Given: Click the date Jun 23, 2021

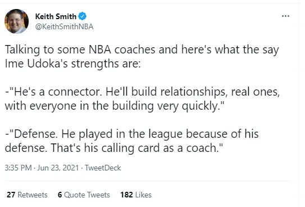Looking at the screenshot, I should click(x=58, y=168).
